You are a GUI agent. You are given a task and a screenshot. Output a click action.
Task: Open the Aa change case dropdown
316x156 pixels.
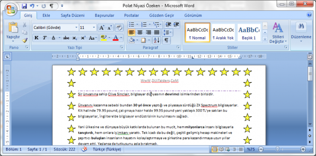click(93, 38)
